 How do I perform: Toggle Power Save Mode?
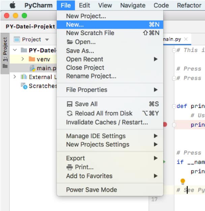(x=110, y=190)
